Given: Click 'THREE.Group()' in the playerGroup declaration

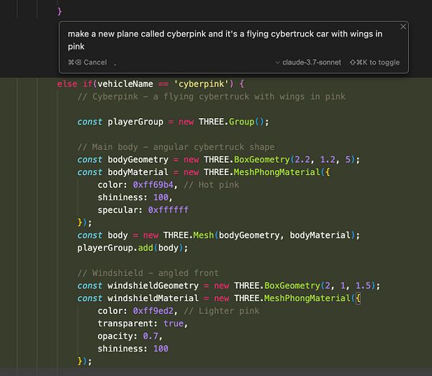Looking at the screenshot, I should (232, 122).
